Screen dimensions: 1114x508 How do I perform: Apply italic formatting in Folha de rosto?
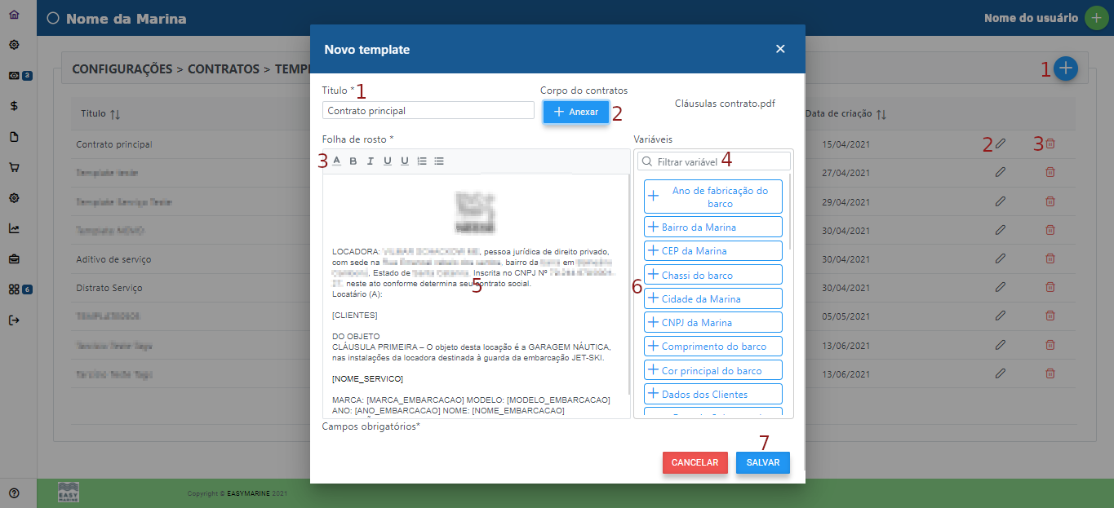pos(370,161)
